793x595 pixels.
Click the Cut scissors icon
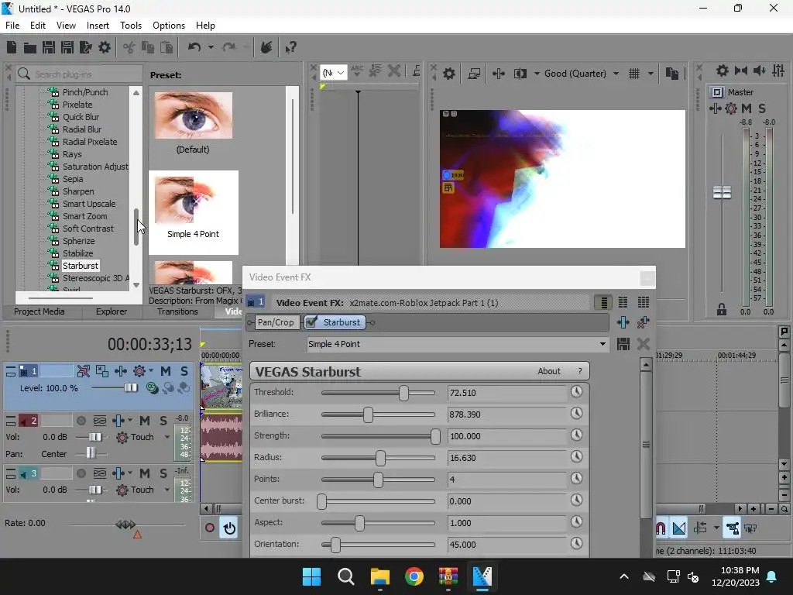click(129, 47)
